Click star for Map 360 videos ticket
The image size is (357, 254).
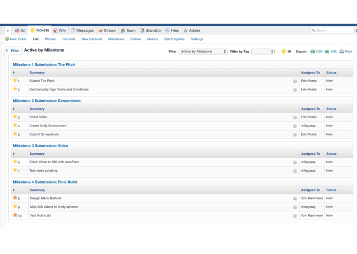[x=15, y=206]
